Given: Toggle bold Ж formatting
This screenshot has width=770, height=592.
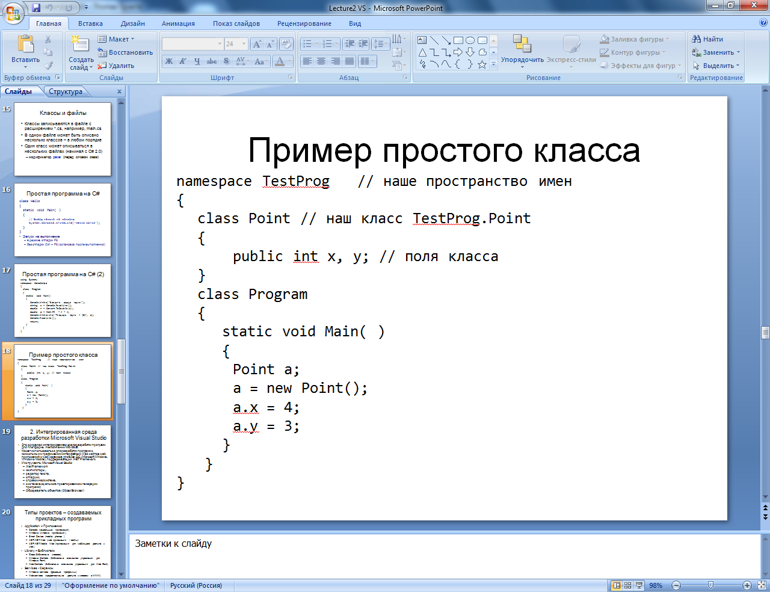Looking at the screenshot, I should pos(169,61).
